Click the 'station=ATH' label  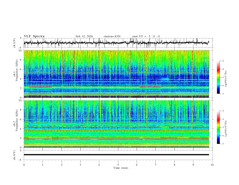click(x=112, y=36)
